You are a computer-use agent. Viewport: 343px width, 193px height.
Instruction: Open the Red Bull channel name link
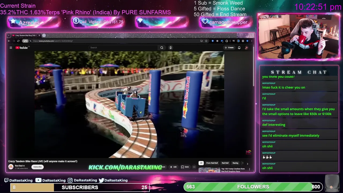(19, 166)
